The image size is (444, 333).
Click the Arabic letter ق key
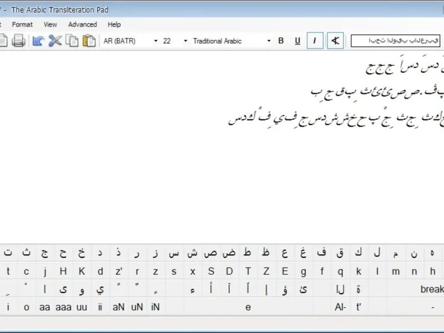[x=340, y=253]
